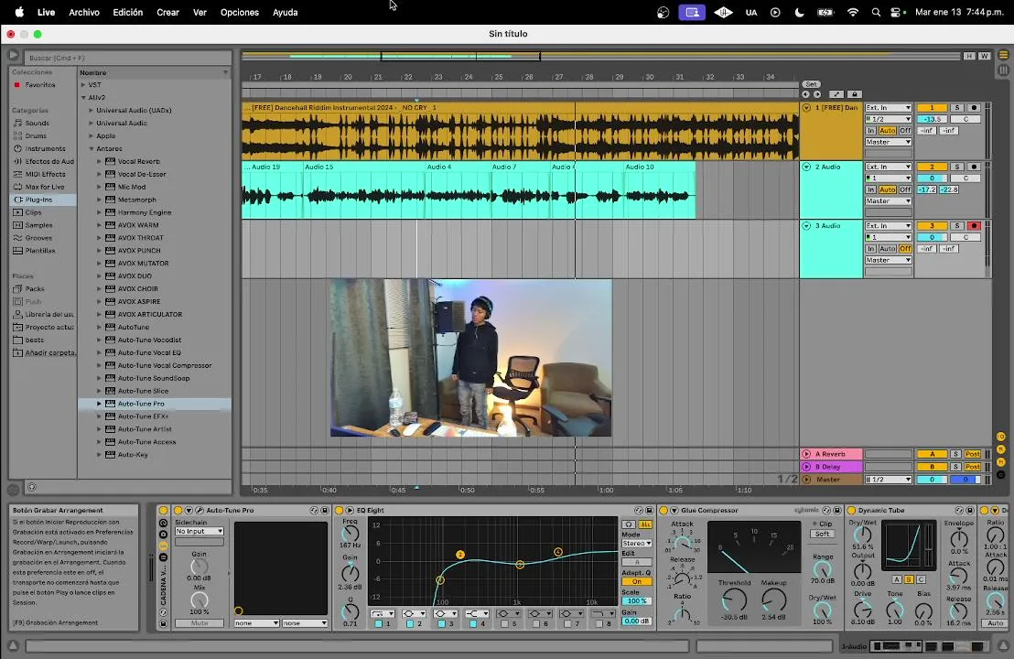This screenshot has width=1014, height=659.
Task: Toggle EQ Eight Adapt. Q On button
Action: [636, 581]
